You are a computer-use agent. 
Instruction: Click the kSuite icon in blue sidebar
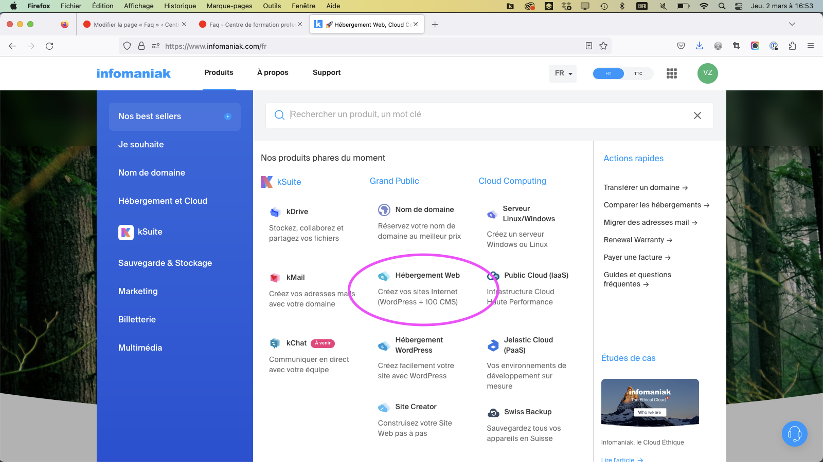126,233
